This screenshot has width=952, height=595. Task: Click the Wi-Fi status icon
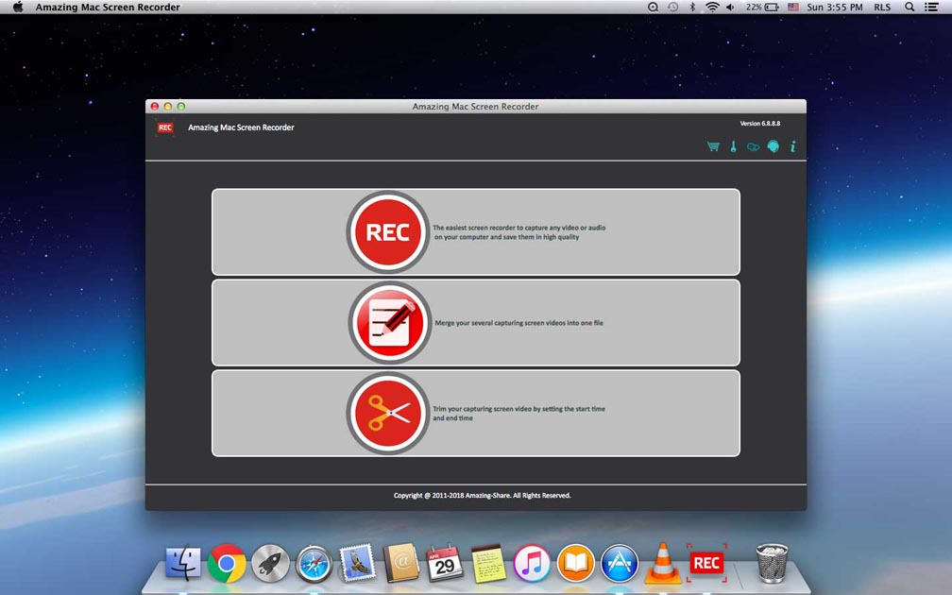(x=712, y=8)
